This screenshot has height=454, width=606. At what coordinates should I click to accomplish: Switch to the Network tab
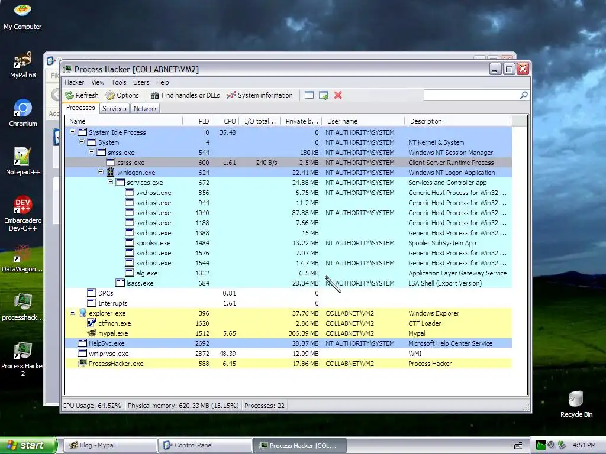(x=146, y=109)
